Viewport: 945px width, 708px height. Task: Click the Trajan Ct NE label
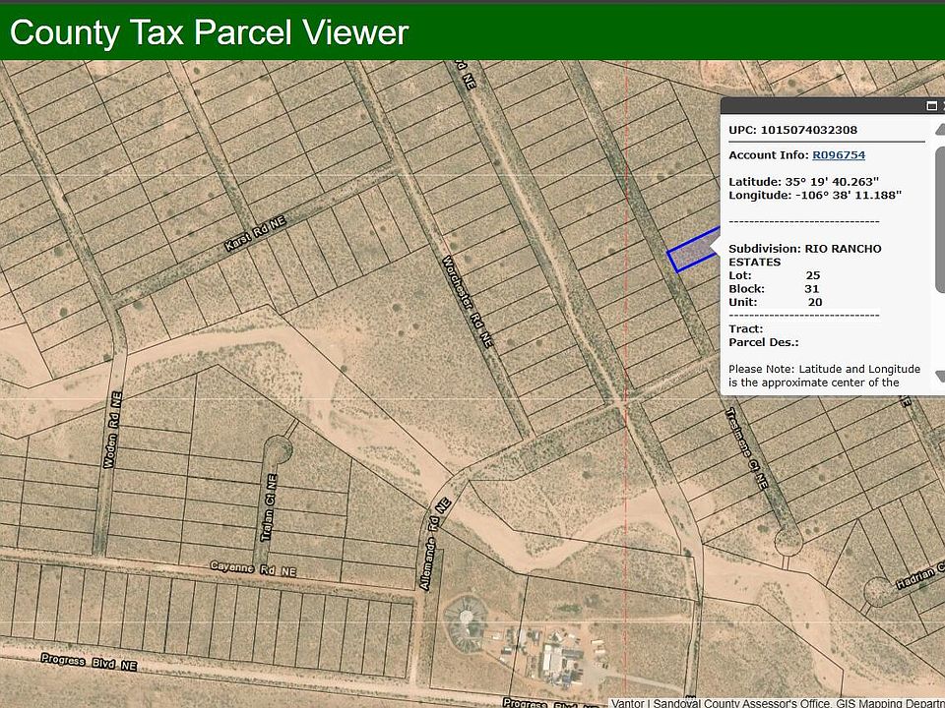click(272, 506)
